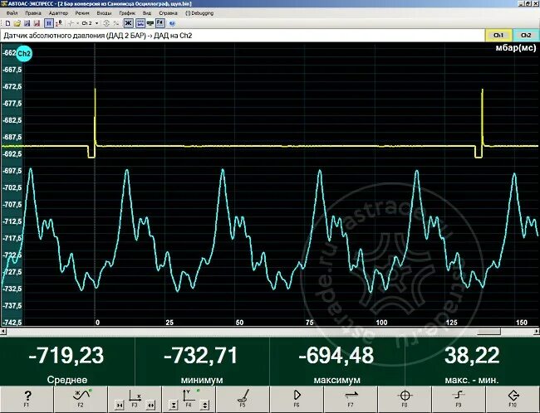Click the F2 waveform filter button

[81, 399]
